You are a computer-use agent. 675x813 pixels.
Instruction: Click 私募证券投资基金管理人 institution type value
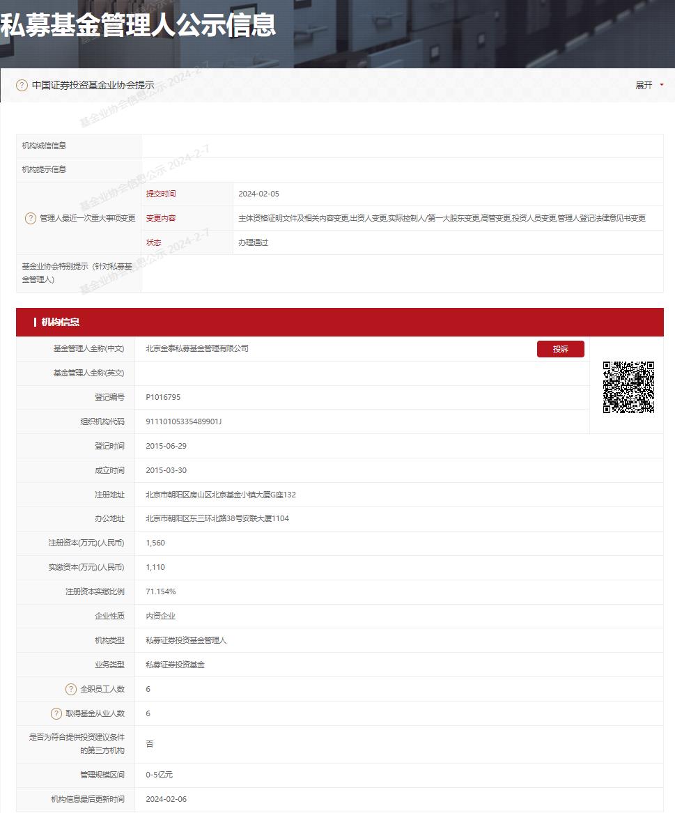click(x=186, y=640)
